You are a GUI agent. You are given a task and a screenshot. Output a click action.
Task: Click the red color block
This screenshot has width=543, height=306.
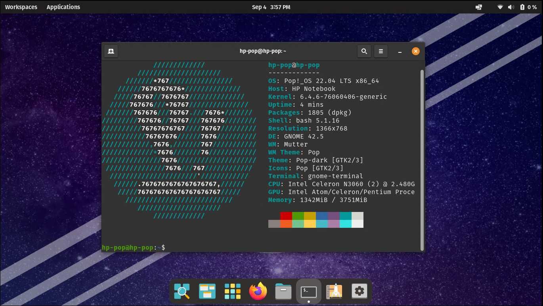[x=286, y=216]
